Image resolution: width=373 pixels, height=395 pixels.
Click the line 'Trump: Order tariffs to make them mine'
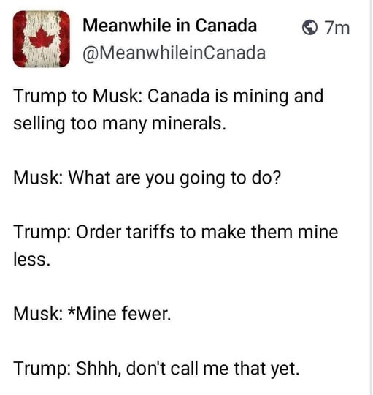[176, 233]
